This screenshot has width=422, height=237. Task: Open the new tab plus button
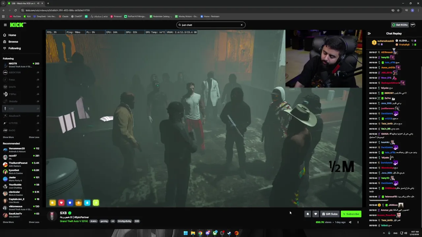click(48, 3)
